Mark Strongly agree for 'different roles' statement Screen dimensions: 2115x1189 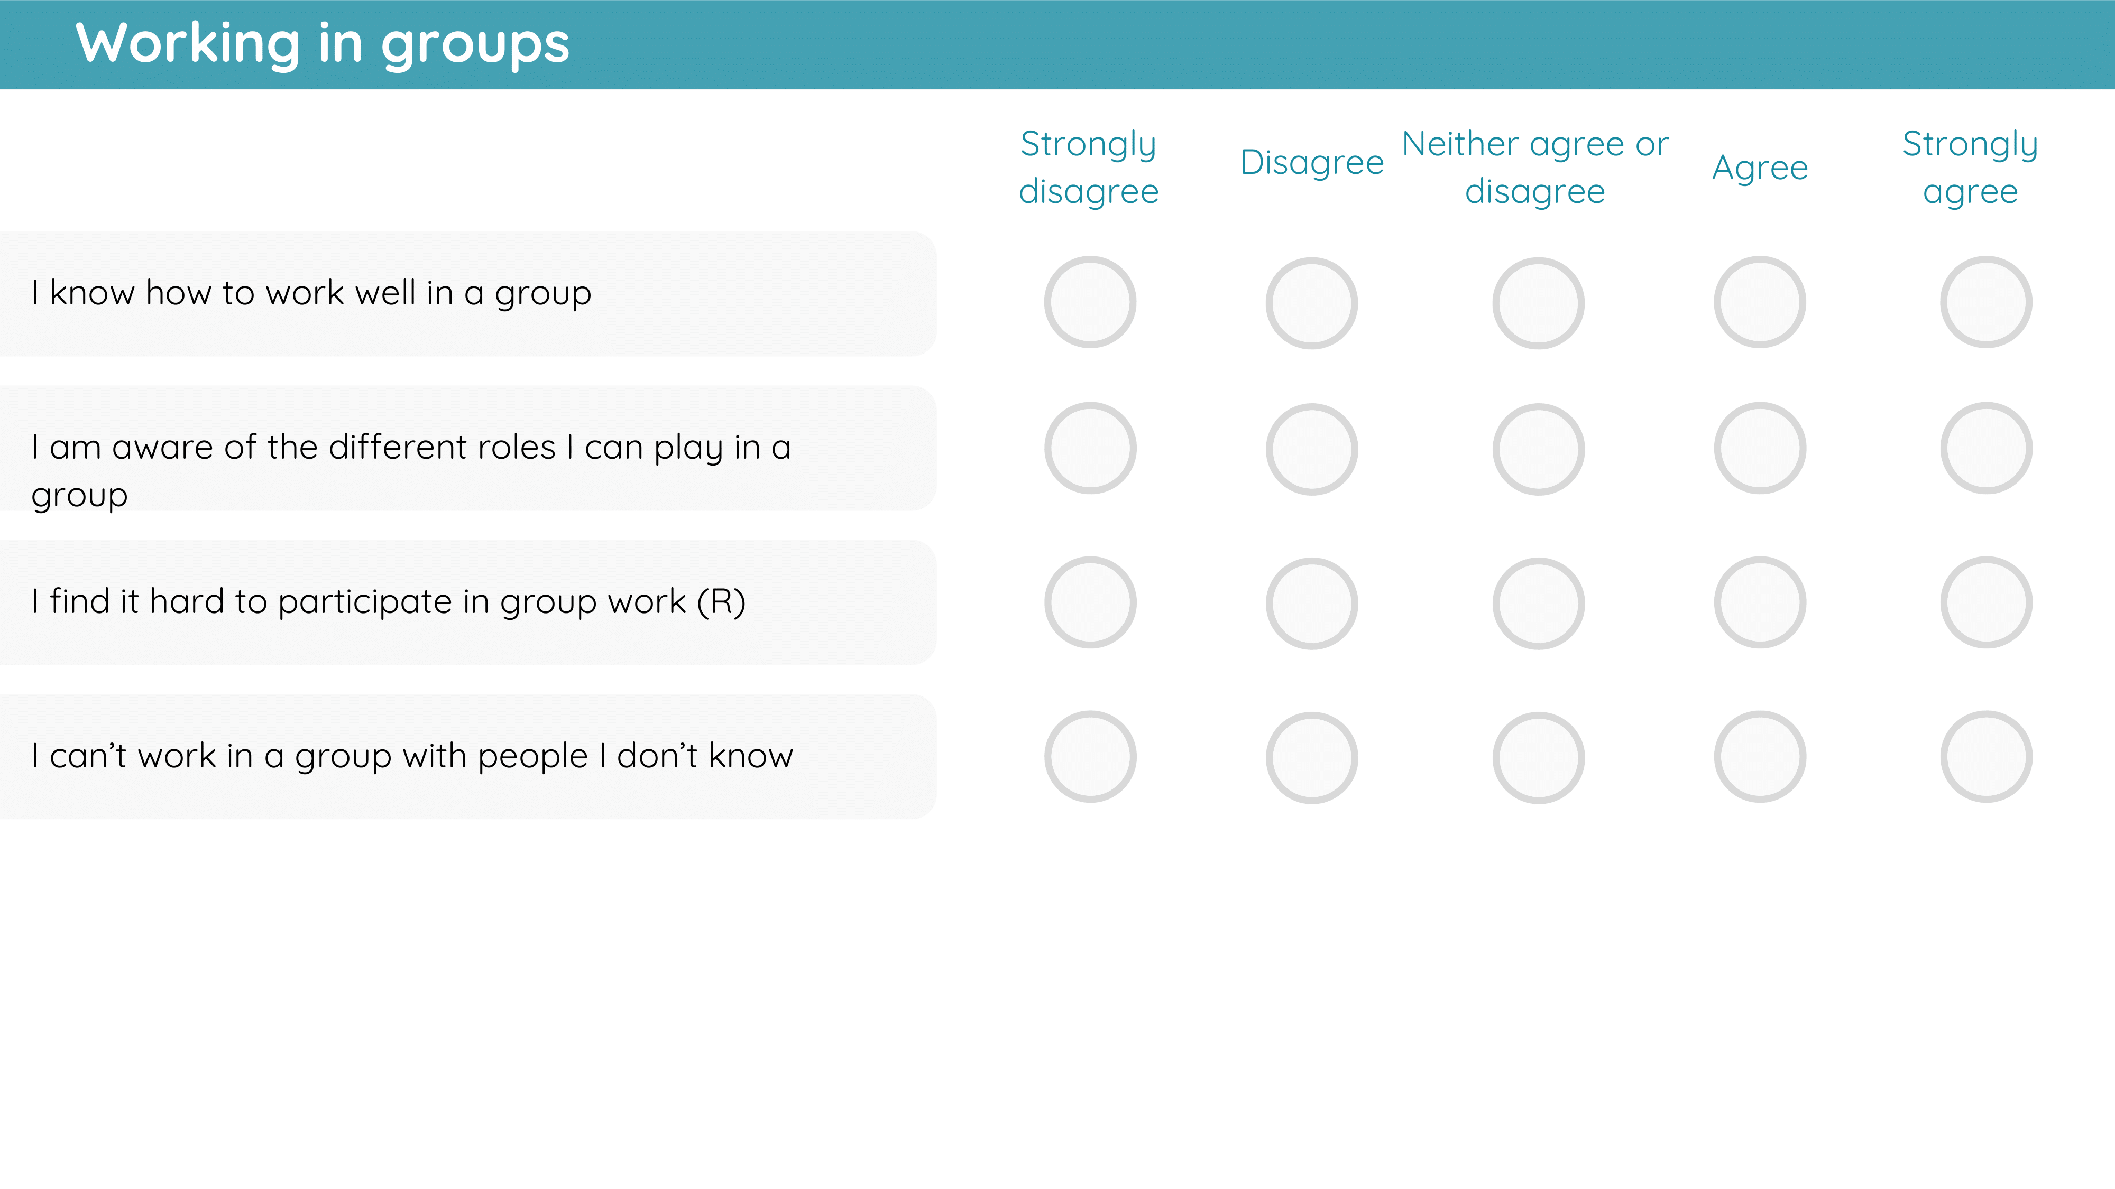click(1987, 448)
